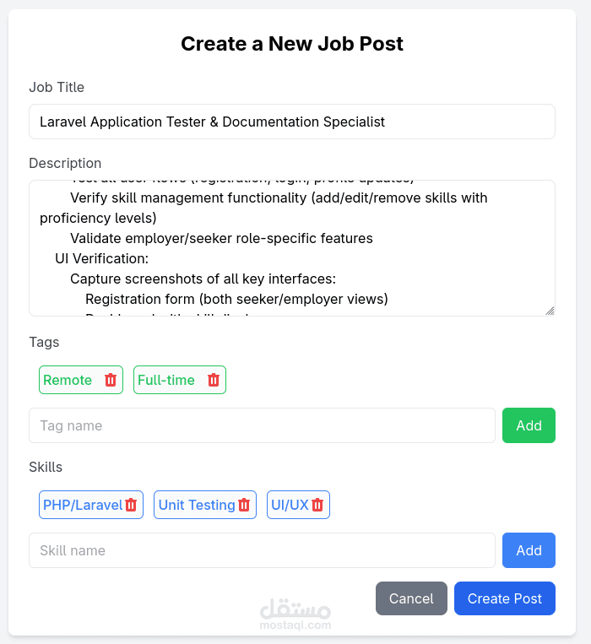Click the Job Title field label

coord(57,87)
